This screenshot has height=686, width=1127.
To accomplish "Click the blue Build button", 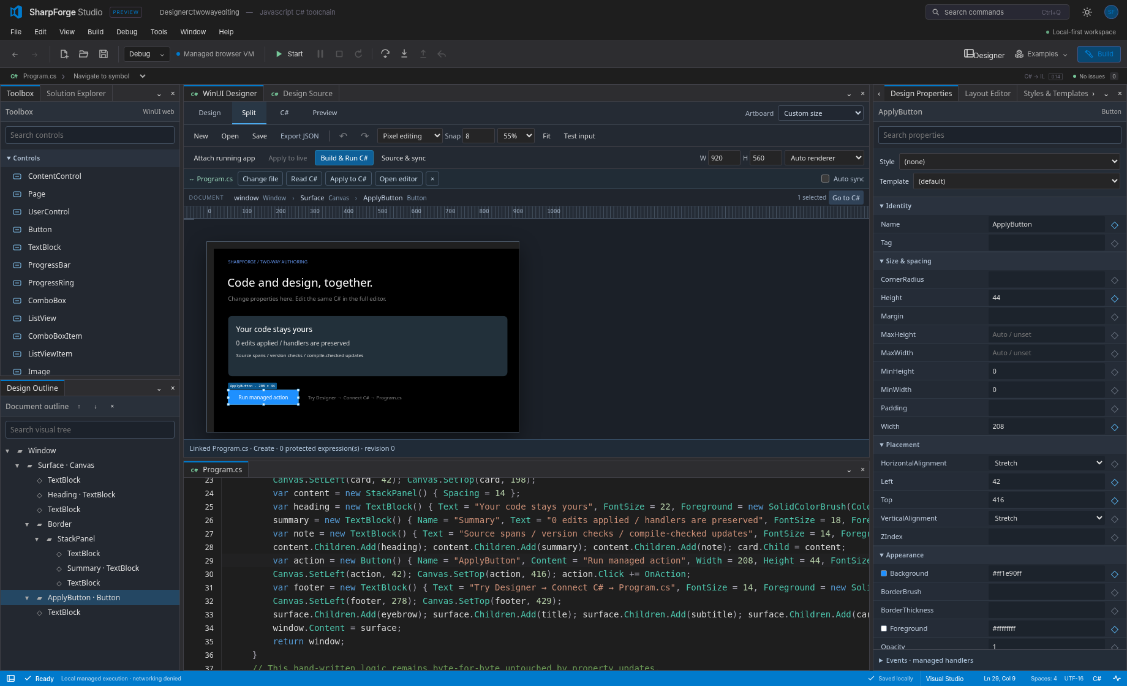I will click(x=1099, y=54).
